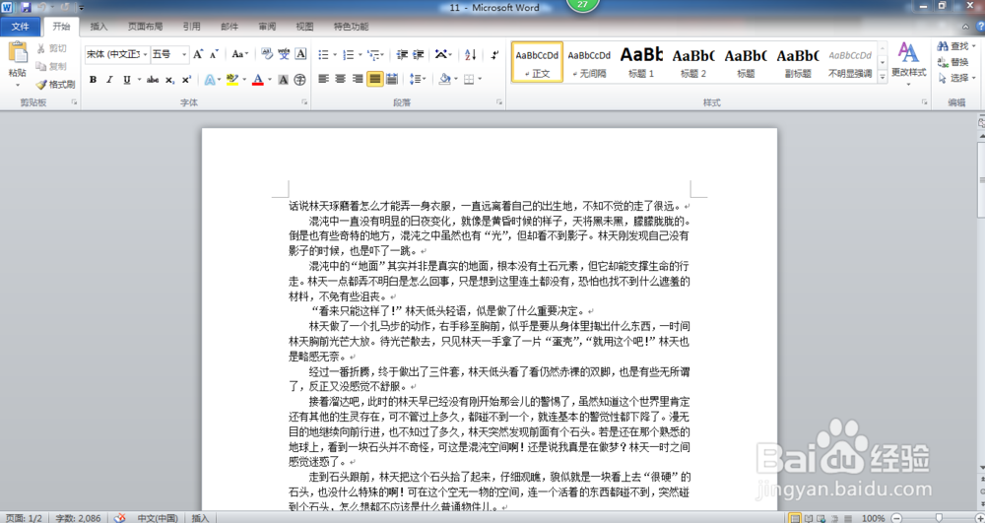Open the Line Spacing dropdown
Viewport: 985px width, 523px height.
click(x=417, y=79)
